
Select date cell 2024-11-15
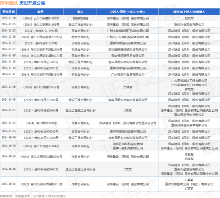[8, 62]
